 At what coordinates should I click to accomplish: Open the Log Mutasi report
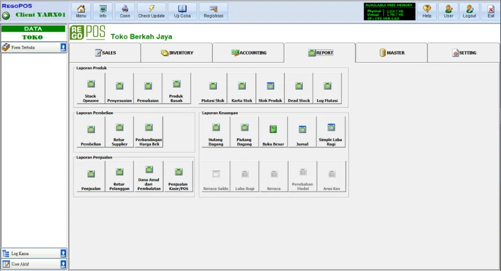(x=328, y=89)
